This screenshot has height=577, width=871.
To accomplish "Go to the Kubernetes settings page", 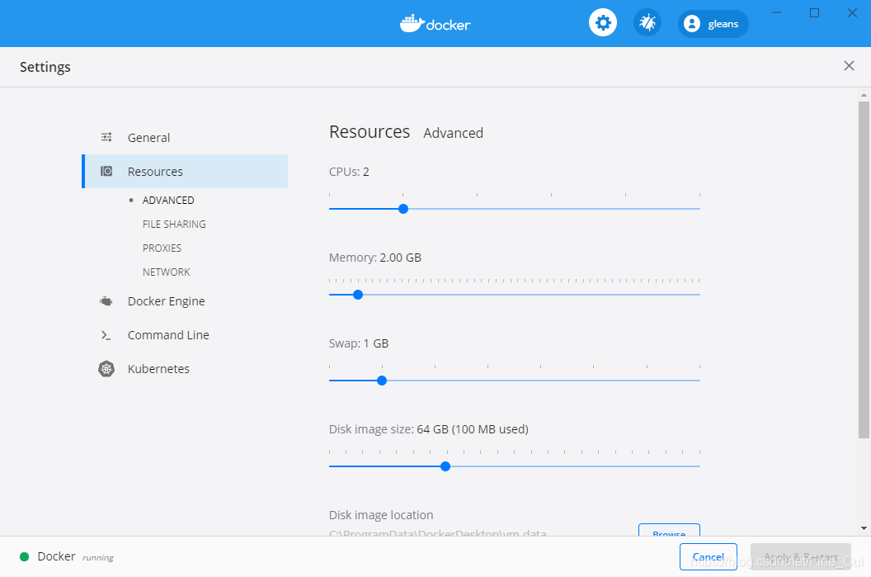I will pyautogui.click(x=158, y=368).
